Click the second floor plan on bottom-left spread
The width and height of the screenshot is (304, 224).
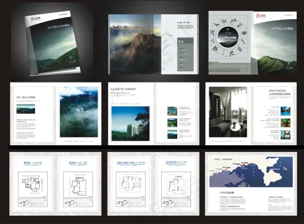coord(74,183)
